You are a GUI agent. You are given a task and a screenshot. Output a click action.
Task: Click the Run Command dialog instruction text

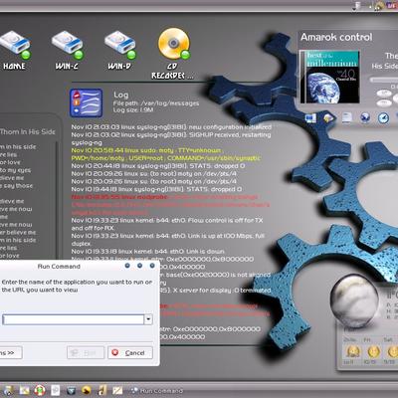click(77, 286)
